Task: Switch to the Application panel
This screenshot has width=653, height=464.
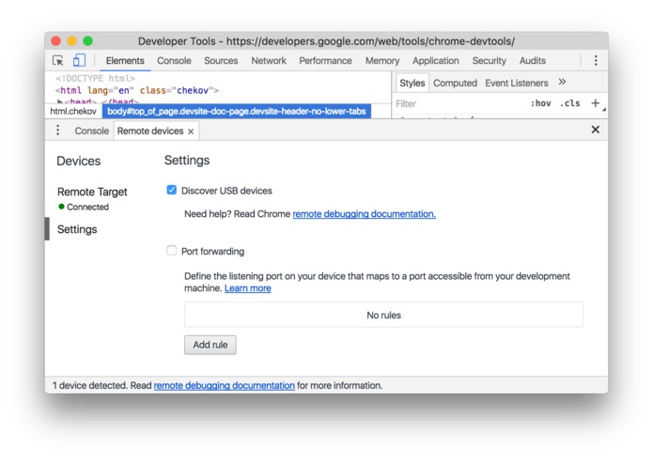Action: 436,61
